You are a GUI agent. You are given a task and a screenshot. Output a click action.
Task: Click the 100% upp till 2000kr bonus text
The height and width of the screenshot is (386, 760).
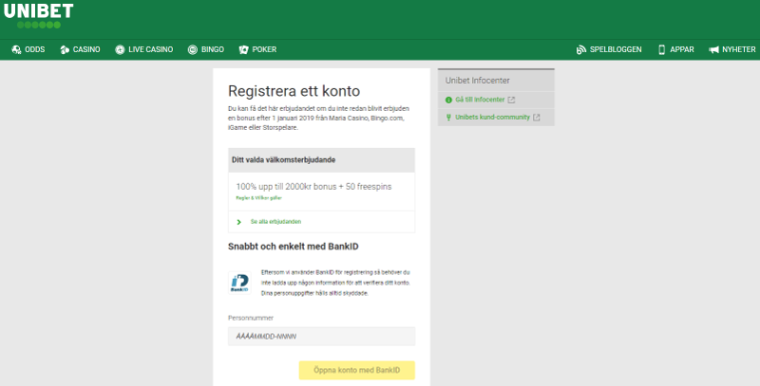coord(313,186)
